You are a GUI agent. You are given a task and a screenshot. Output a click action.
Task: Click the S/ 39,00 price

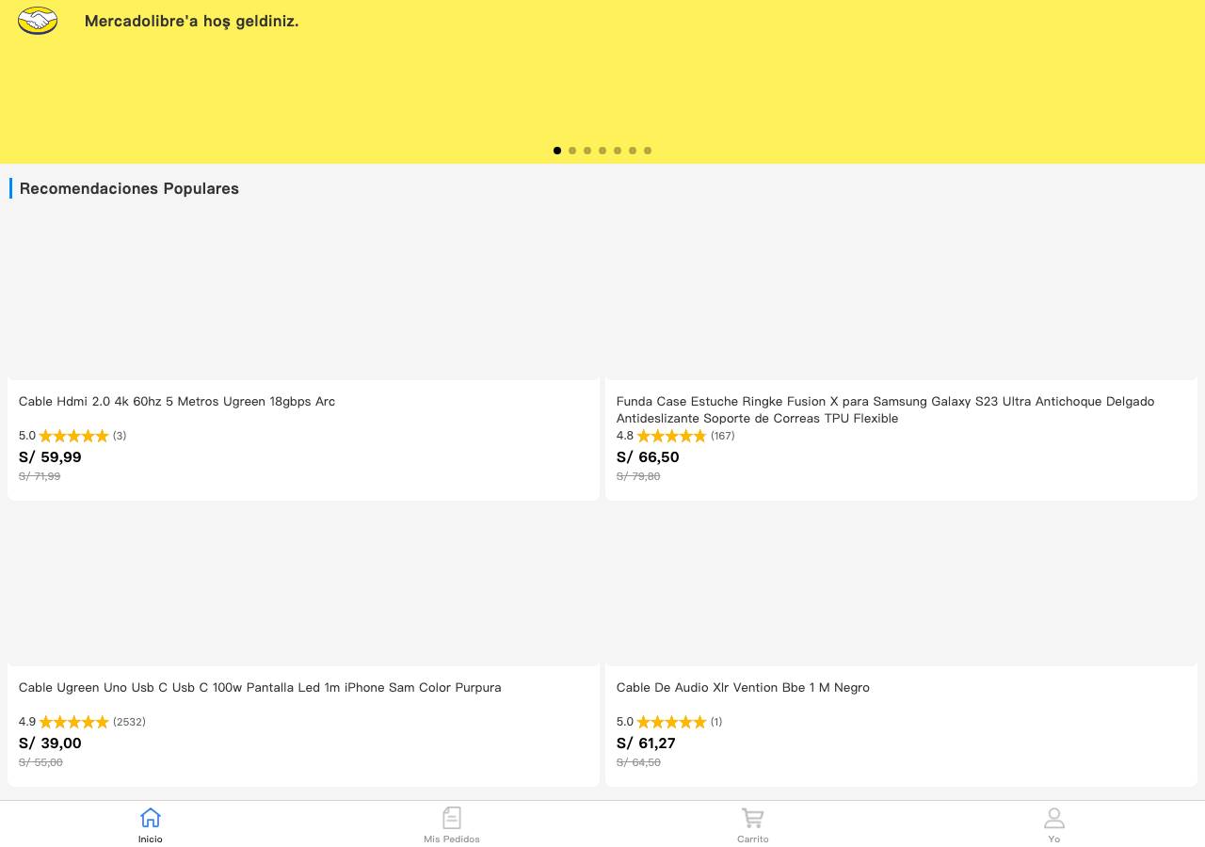50,743
